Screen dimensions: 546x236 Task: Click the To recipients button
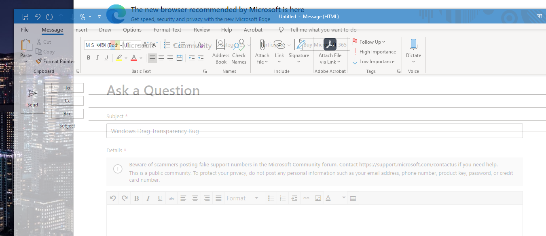[x=67, y=88]
